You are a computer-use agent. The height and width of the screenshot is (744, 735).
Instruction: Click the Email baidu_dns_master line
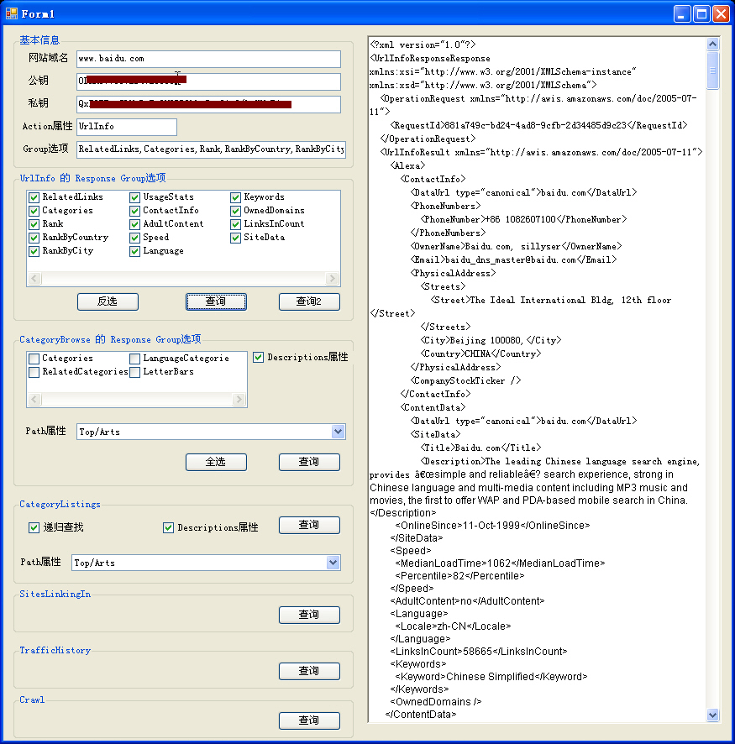point(513,259)
